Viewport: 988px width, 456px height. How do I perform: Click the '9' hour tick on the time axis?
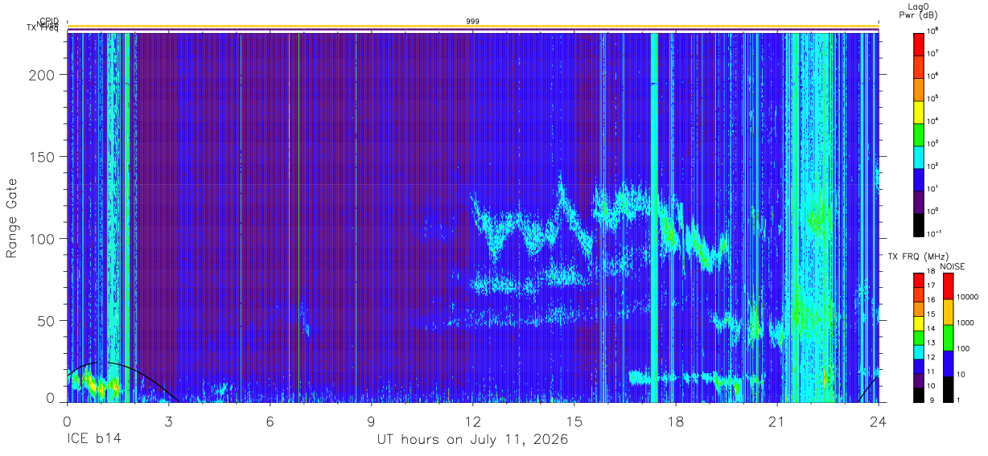tap(372, 421)
